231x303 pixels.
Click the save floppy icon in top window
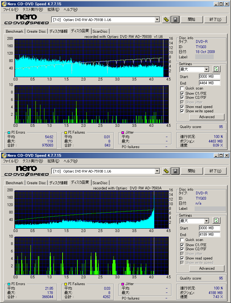pyautogui.click(x=175, y=19)
